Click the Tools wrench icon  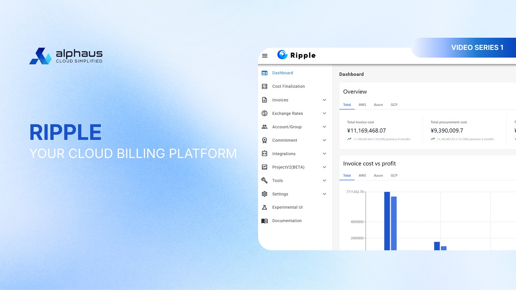[264, 180]
